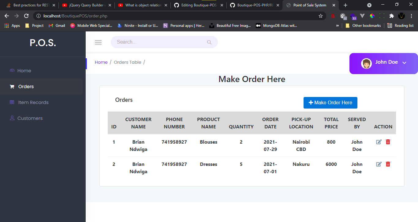Open the Other bookmarks folder
Screen dimensions: 418x222
[x=363, y=26]
